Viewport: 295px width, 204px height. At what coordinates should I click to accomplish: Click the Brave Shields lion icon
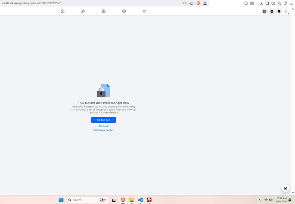click(198, 3)
